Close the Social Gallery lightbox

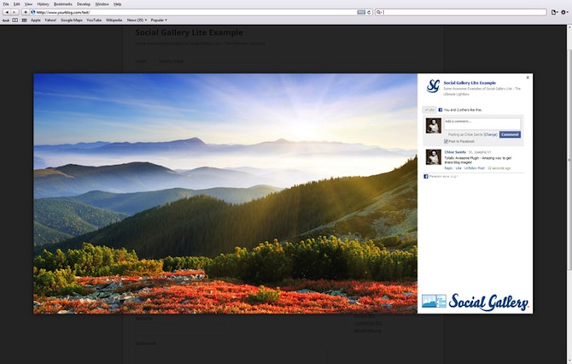pos(528,78)
